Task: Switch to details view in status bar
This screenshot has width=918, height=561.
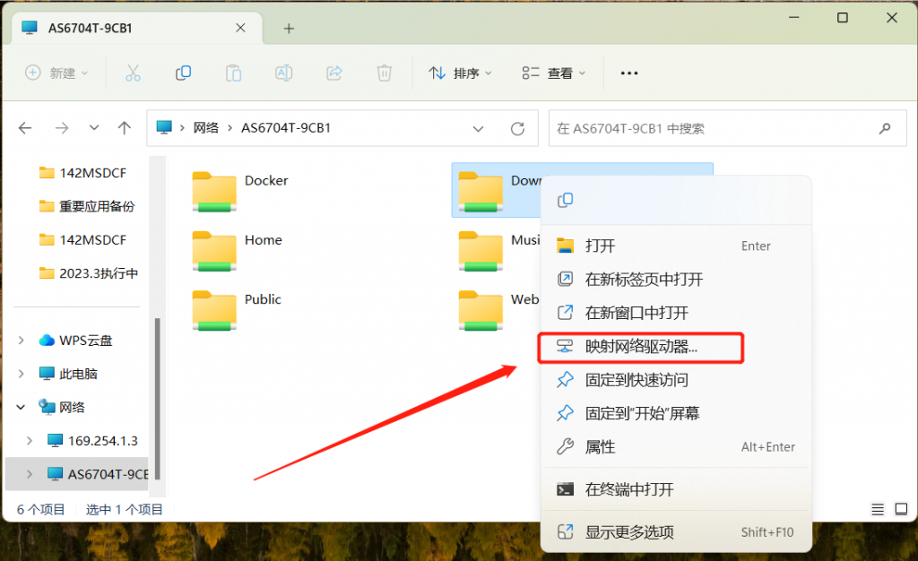Action: pyautogui.click(x=876, y=509)
